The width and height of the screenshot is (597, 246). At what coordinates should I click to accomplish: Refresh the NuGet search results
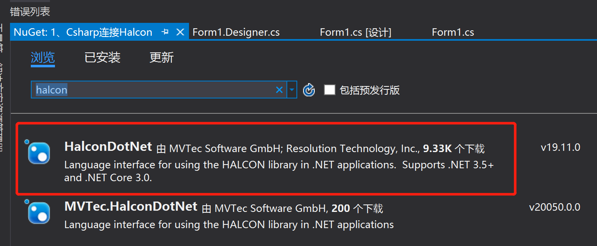[309, 89]
